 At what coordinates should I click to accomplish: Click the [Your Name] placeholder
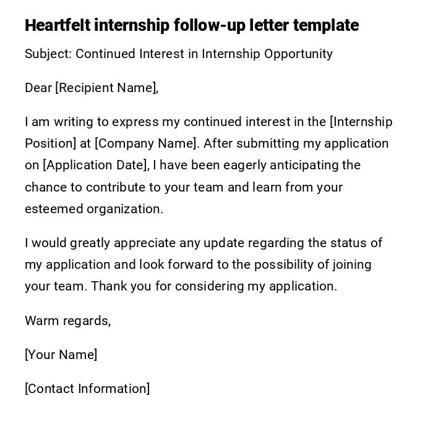(61, 355)
